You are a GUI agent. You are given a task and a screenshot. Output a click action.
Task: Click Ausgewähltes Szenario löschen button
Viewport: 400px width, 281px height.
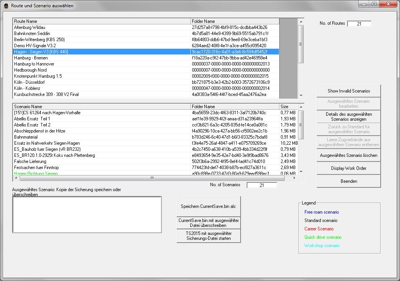pos(349,155)
